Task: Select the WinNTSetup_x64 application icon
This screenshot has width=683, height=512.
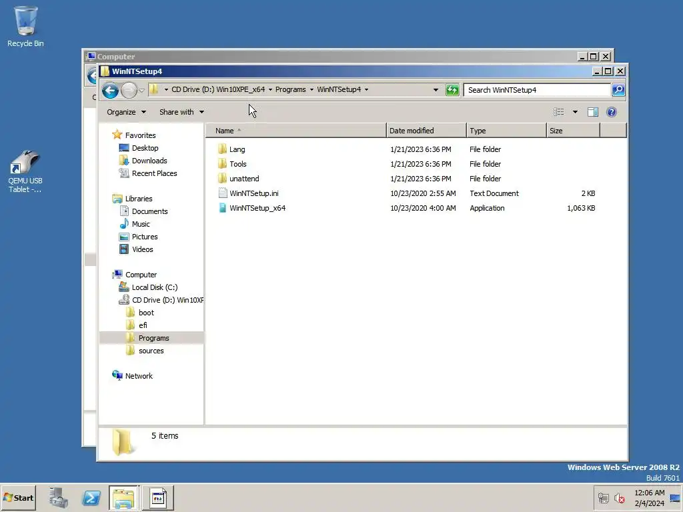Action: [x=223, y=208]
